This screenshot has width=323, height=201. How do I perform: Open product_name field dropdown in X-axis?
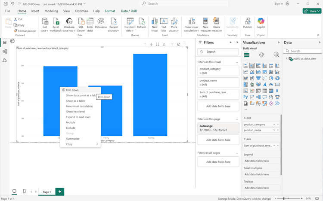pyautogui.click(x=274, y=130)
